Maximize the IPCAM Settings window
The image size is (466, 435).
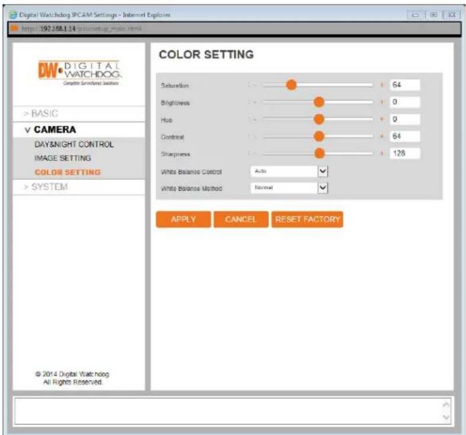(433, 15)
